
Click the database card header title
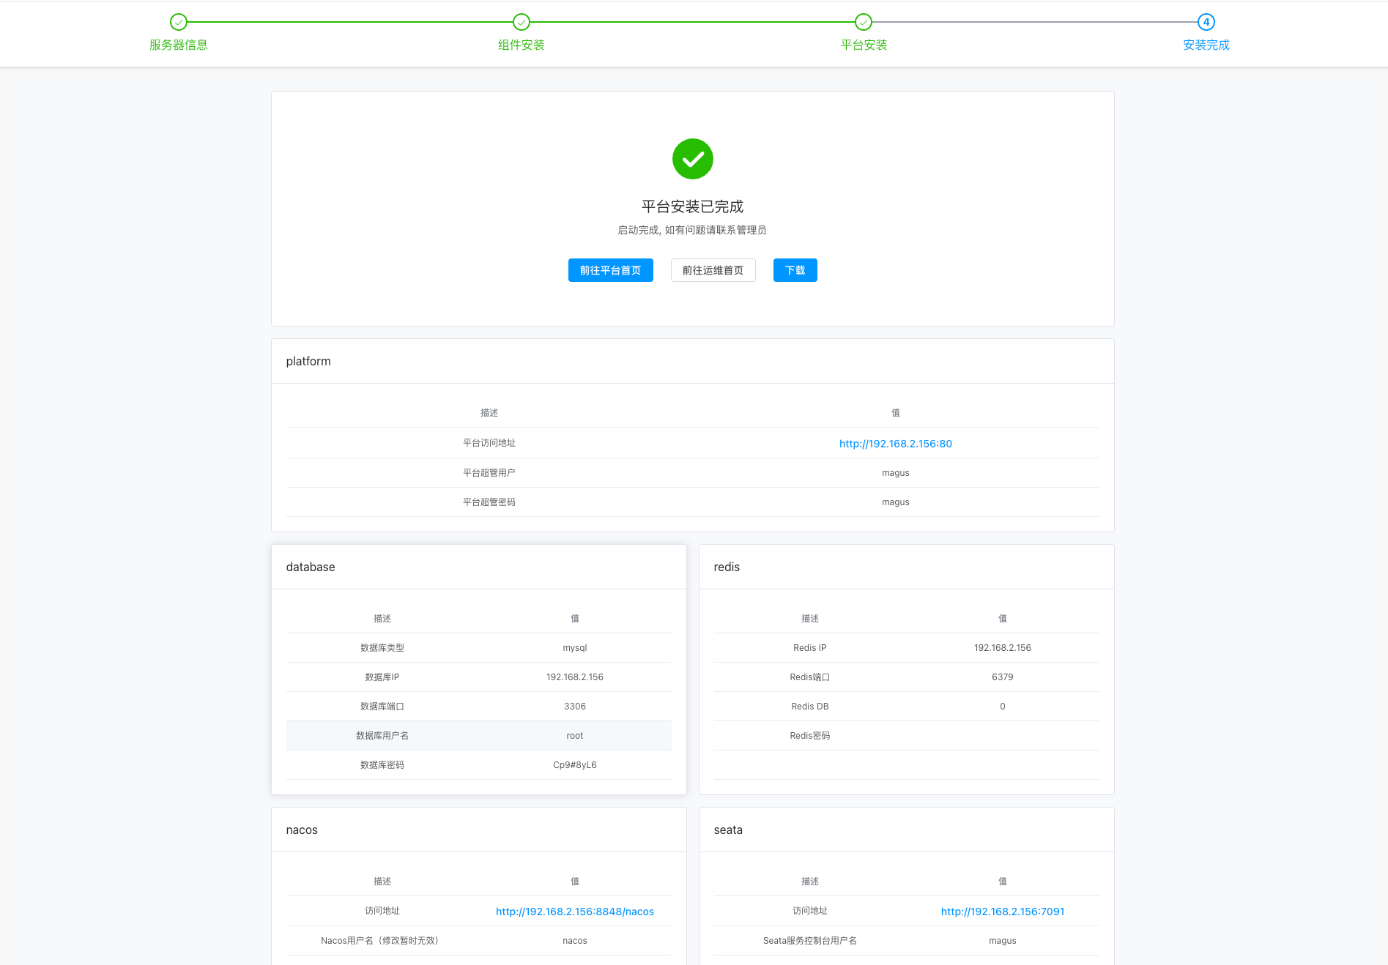[x=311, y=567]
